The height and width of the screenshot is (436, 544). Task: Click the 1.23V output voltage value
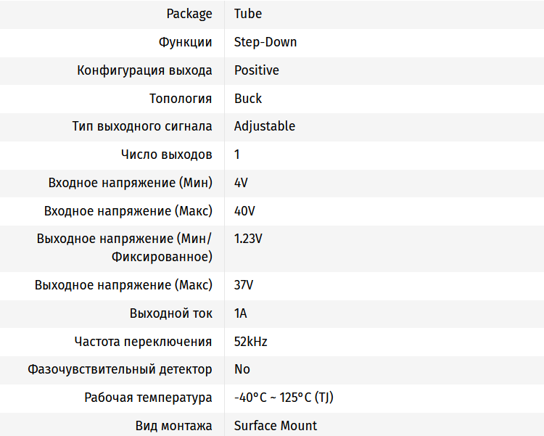tap(248, 239)
